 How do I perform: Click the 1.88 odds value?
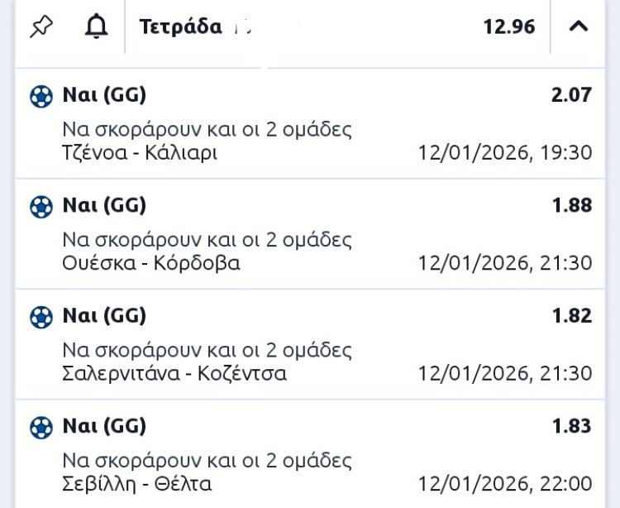point(571,205)
